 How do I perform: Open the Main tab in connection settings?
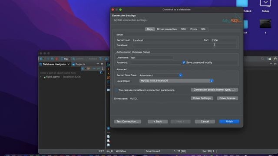149,29
